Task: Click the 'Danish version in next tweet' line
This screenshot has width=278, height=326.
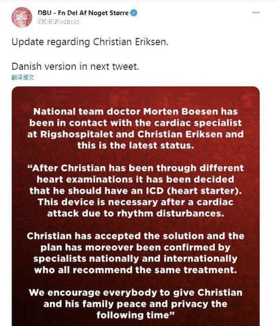Action: point(75,66)
